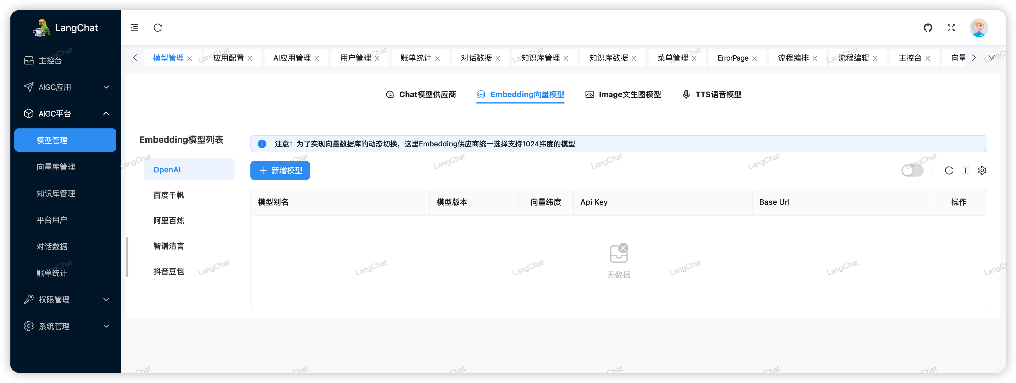Collapse sidebar with the menu fold icon

tap(134, 28)
